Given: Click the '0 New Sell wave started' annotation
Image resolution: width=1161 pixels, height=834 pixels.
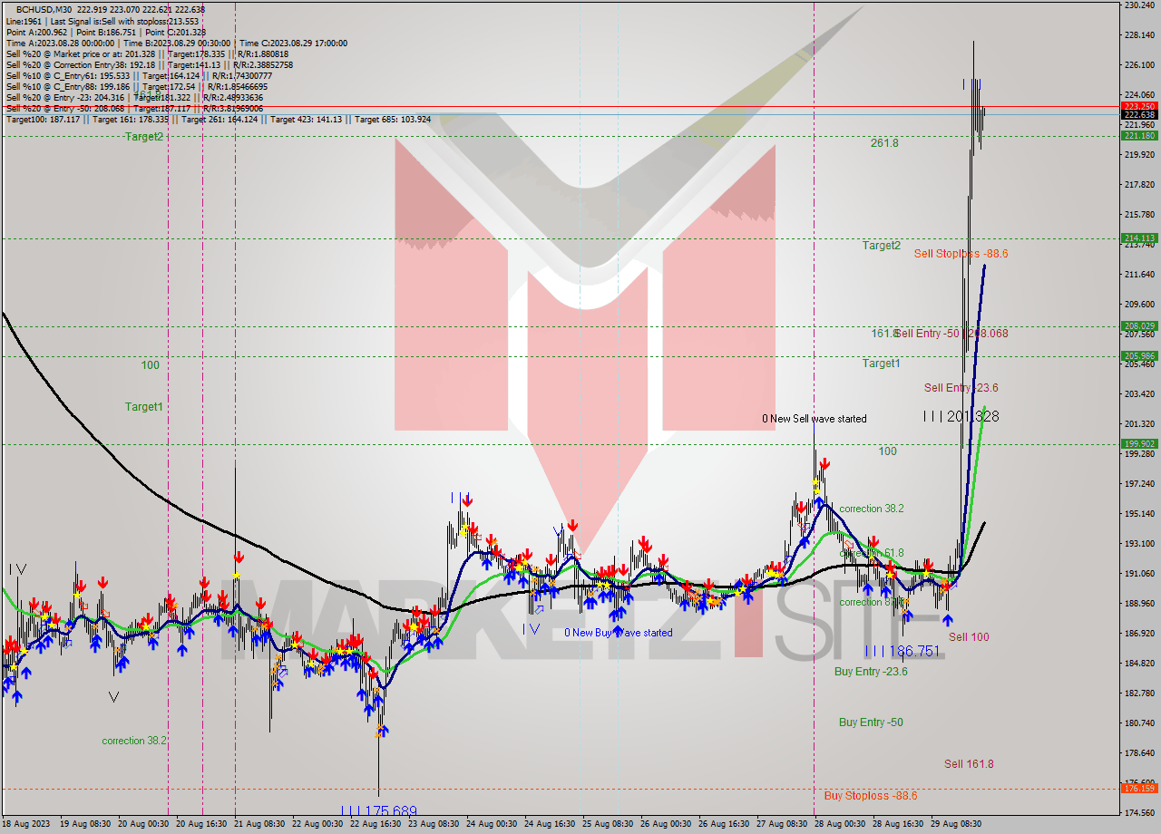Looking at the screenshot, I should pos(815,419).
